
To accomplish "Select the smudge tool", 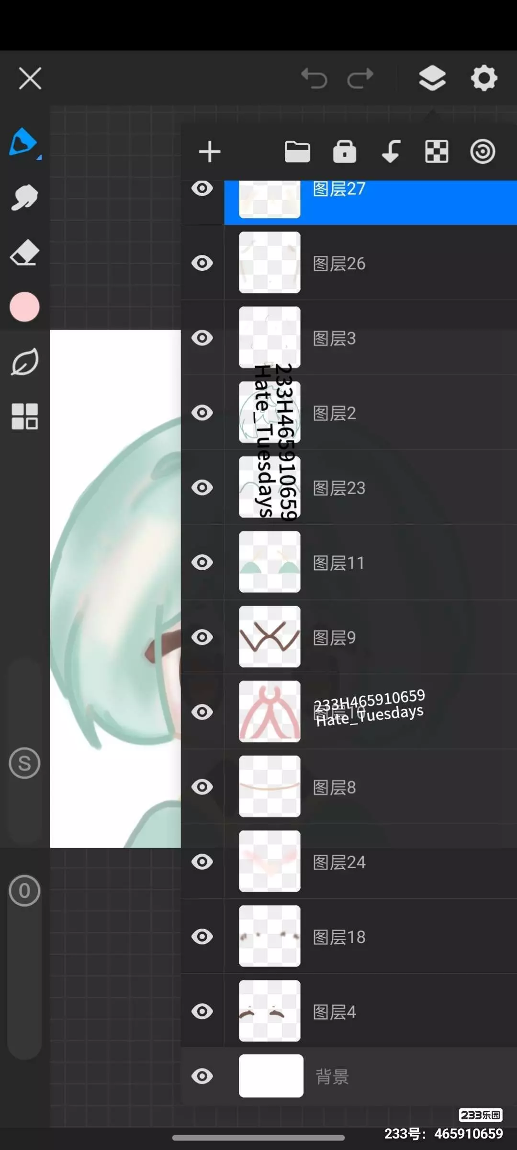I will click(24, 197).
